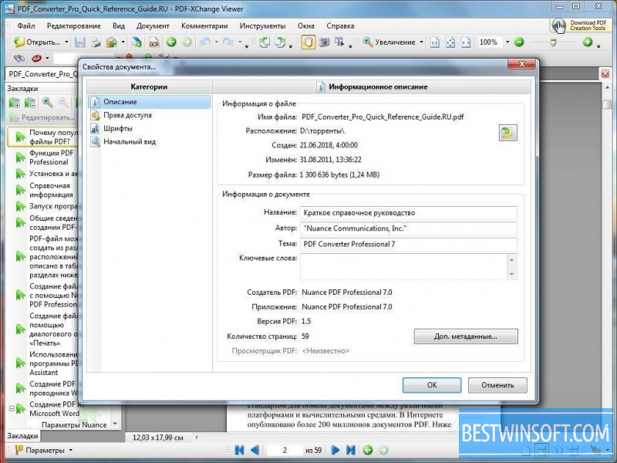Click the OCR page icon
The image size is (617, 463).
(x=153, y=42)
